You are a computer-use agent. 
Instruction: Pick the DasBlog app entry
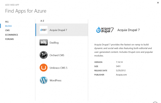tap(61, 42)
